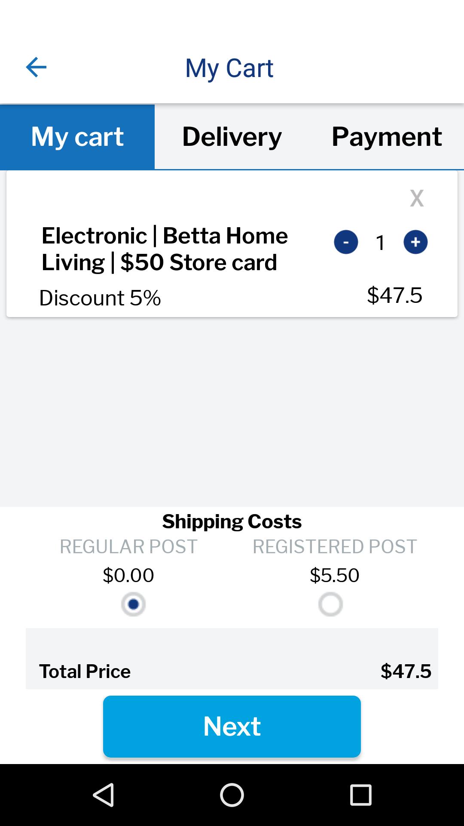
Task: Tap the Android back navigation icon
Action: point(103,795)
